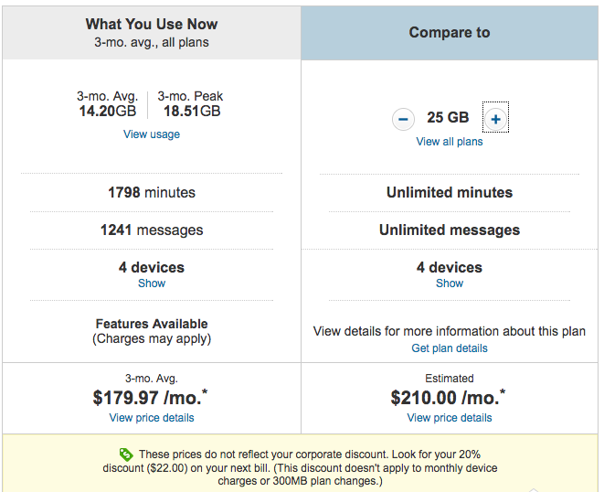This screenshot has height=492, width=604.
Task: Click the Unlimited minutes row
Action: coord(450,192)
